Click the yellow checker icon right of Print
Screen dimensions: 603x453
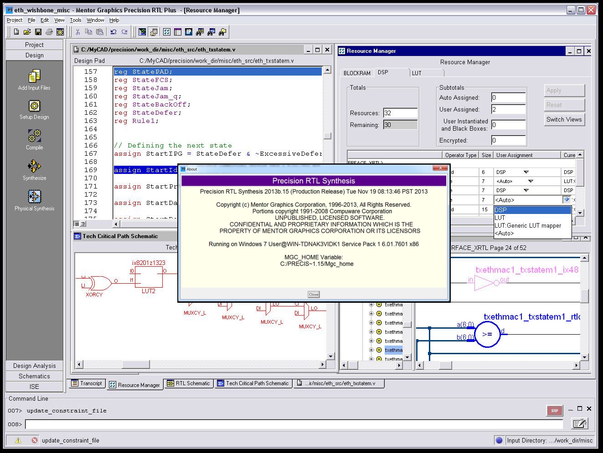[x=60, y=32]
